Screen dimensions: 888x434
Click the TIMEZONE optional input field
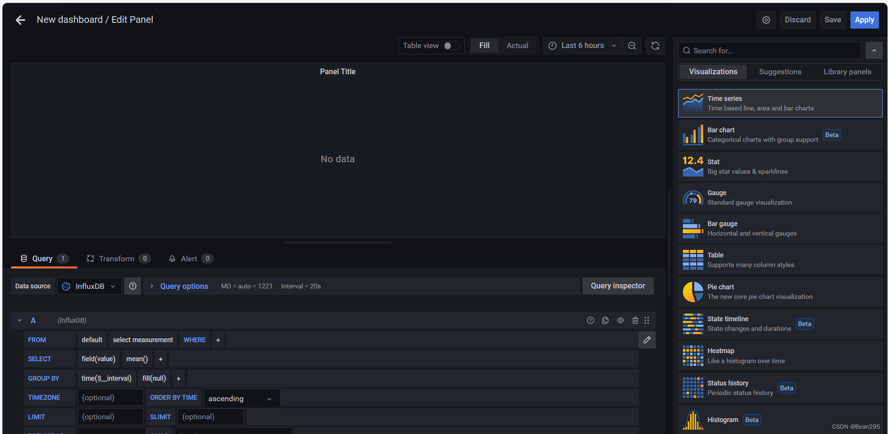(110, 397)
